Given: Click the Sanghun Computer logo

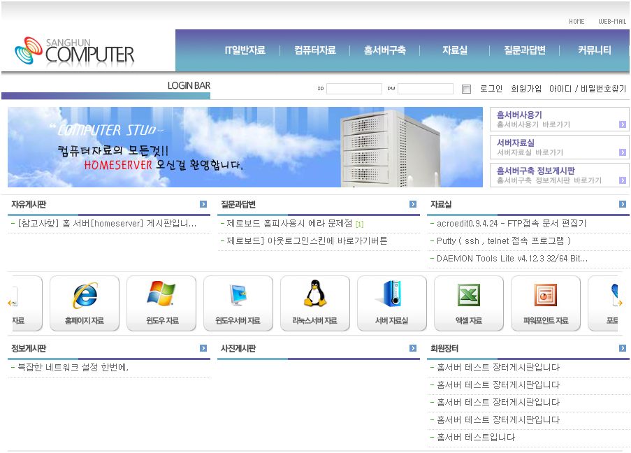Looking at the screenshot, I should (x=75, y=51).
